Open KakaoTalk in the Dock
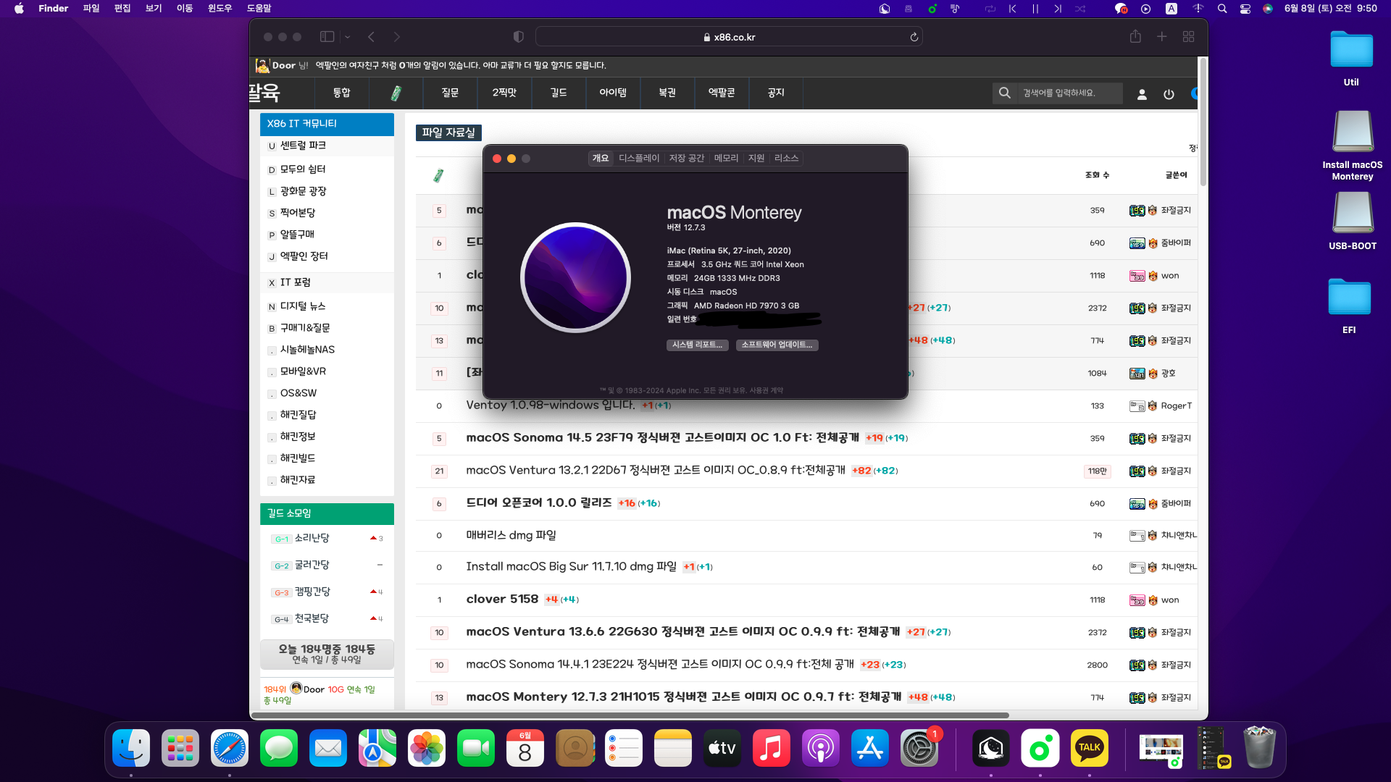1391x782 pixels. point(1090,749)
